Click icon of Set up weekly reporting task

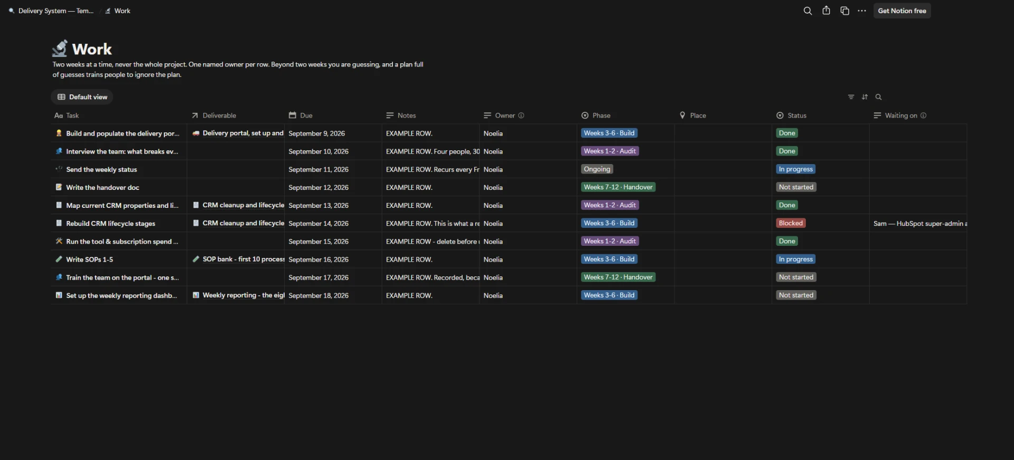click(59, 295)
